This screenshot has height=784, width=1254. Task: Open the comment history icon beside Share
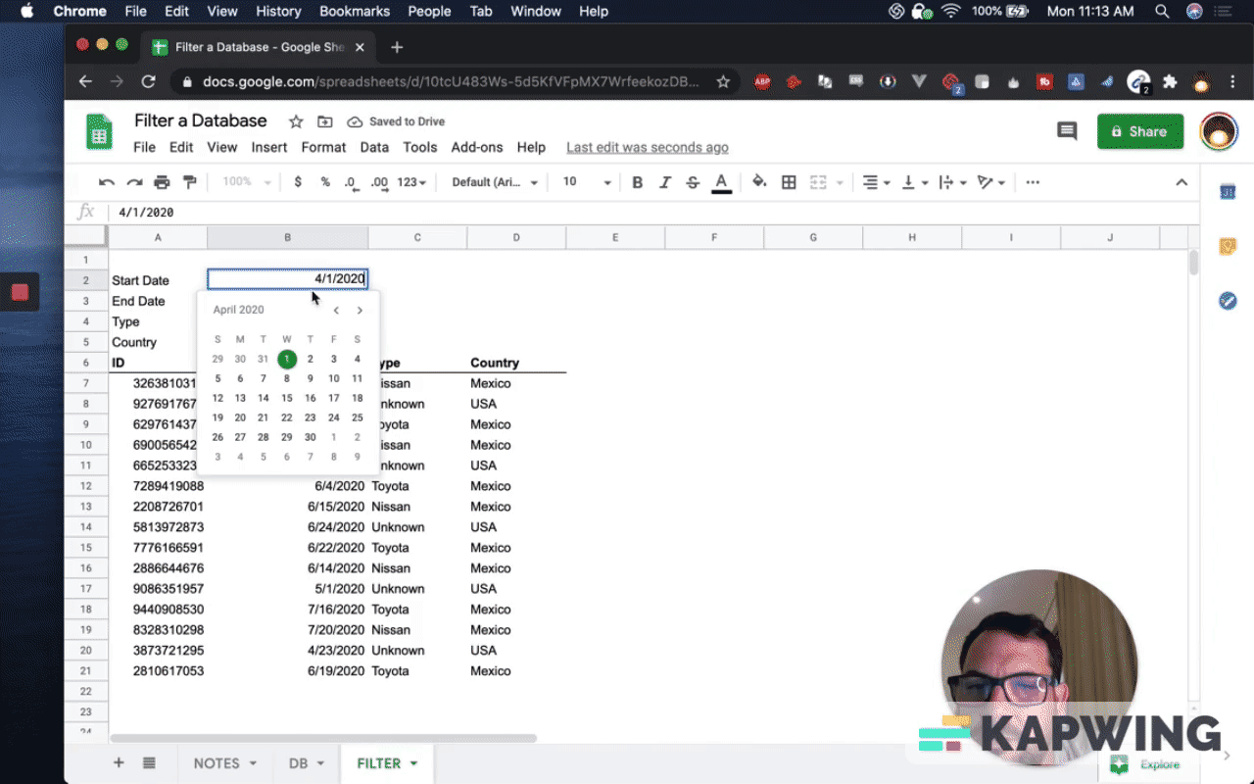[1067, 131]
